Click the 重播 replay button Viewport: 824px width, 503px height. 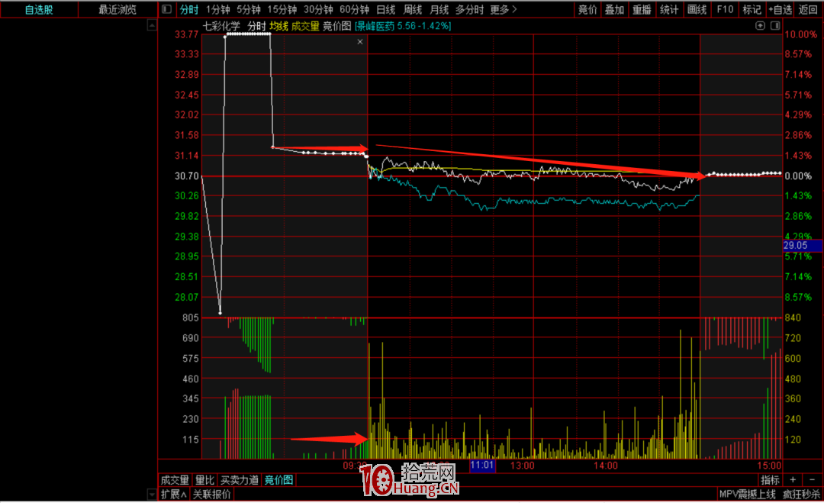tap(642, 9)
